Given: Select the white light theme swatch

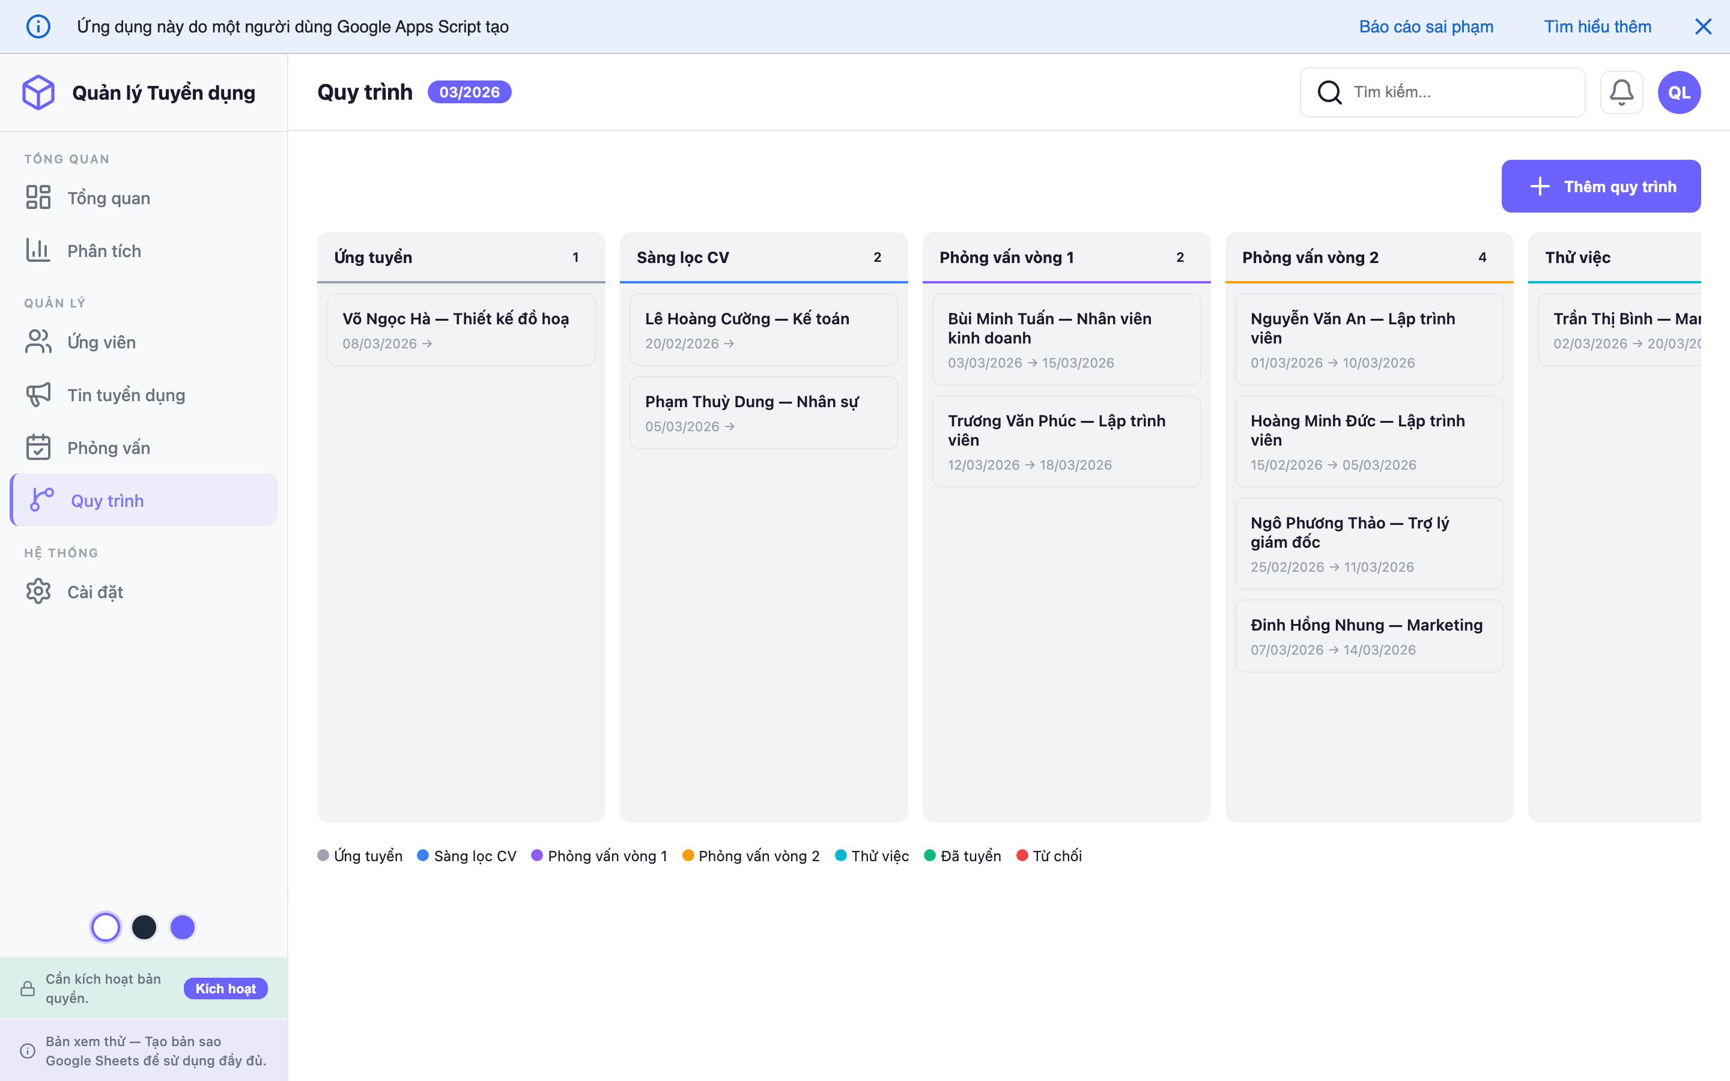Looking at the screenshot, I should [106, 927].
